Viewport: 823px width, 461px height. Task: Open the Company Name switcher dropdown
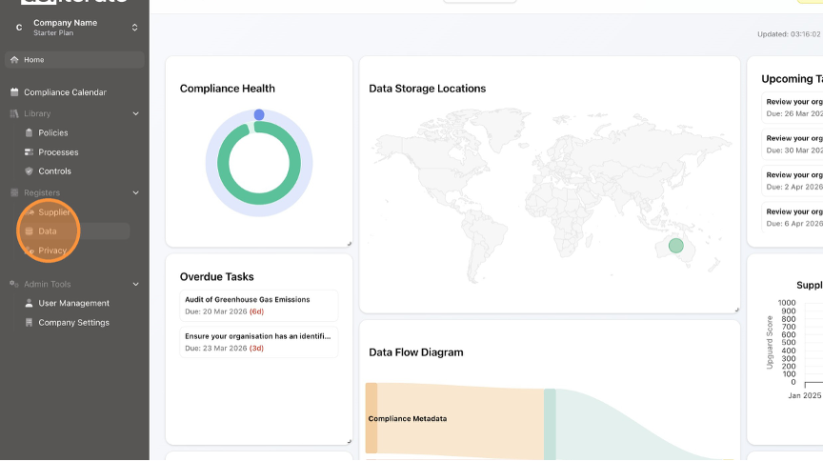coord(134,28)
